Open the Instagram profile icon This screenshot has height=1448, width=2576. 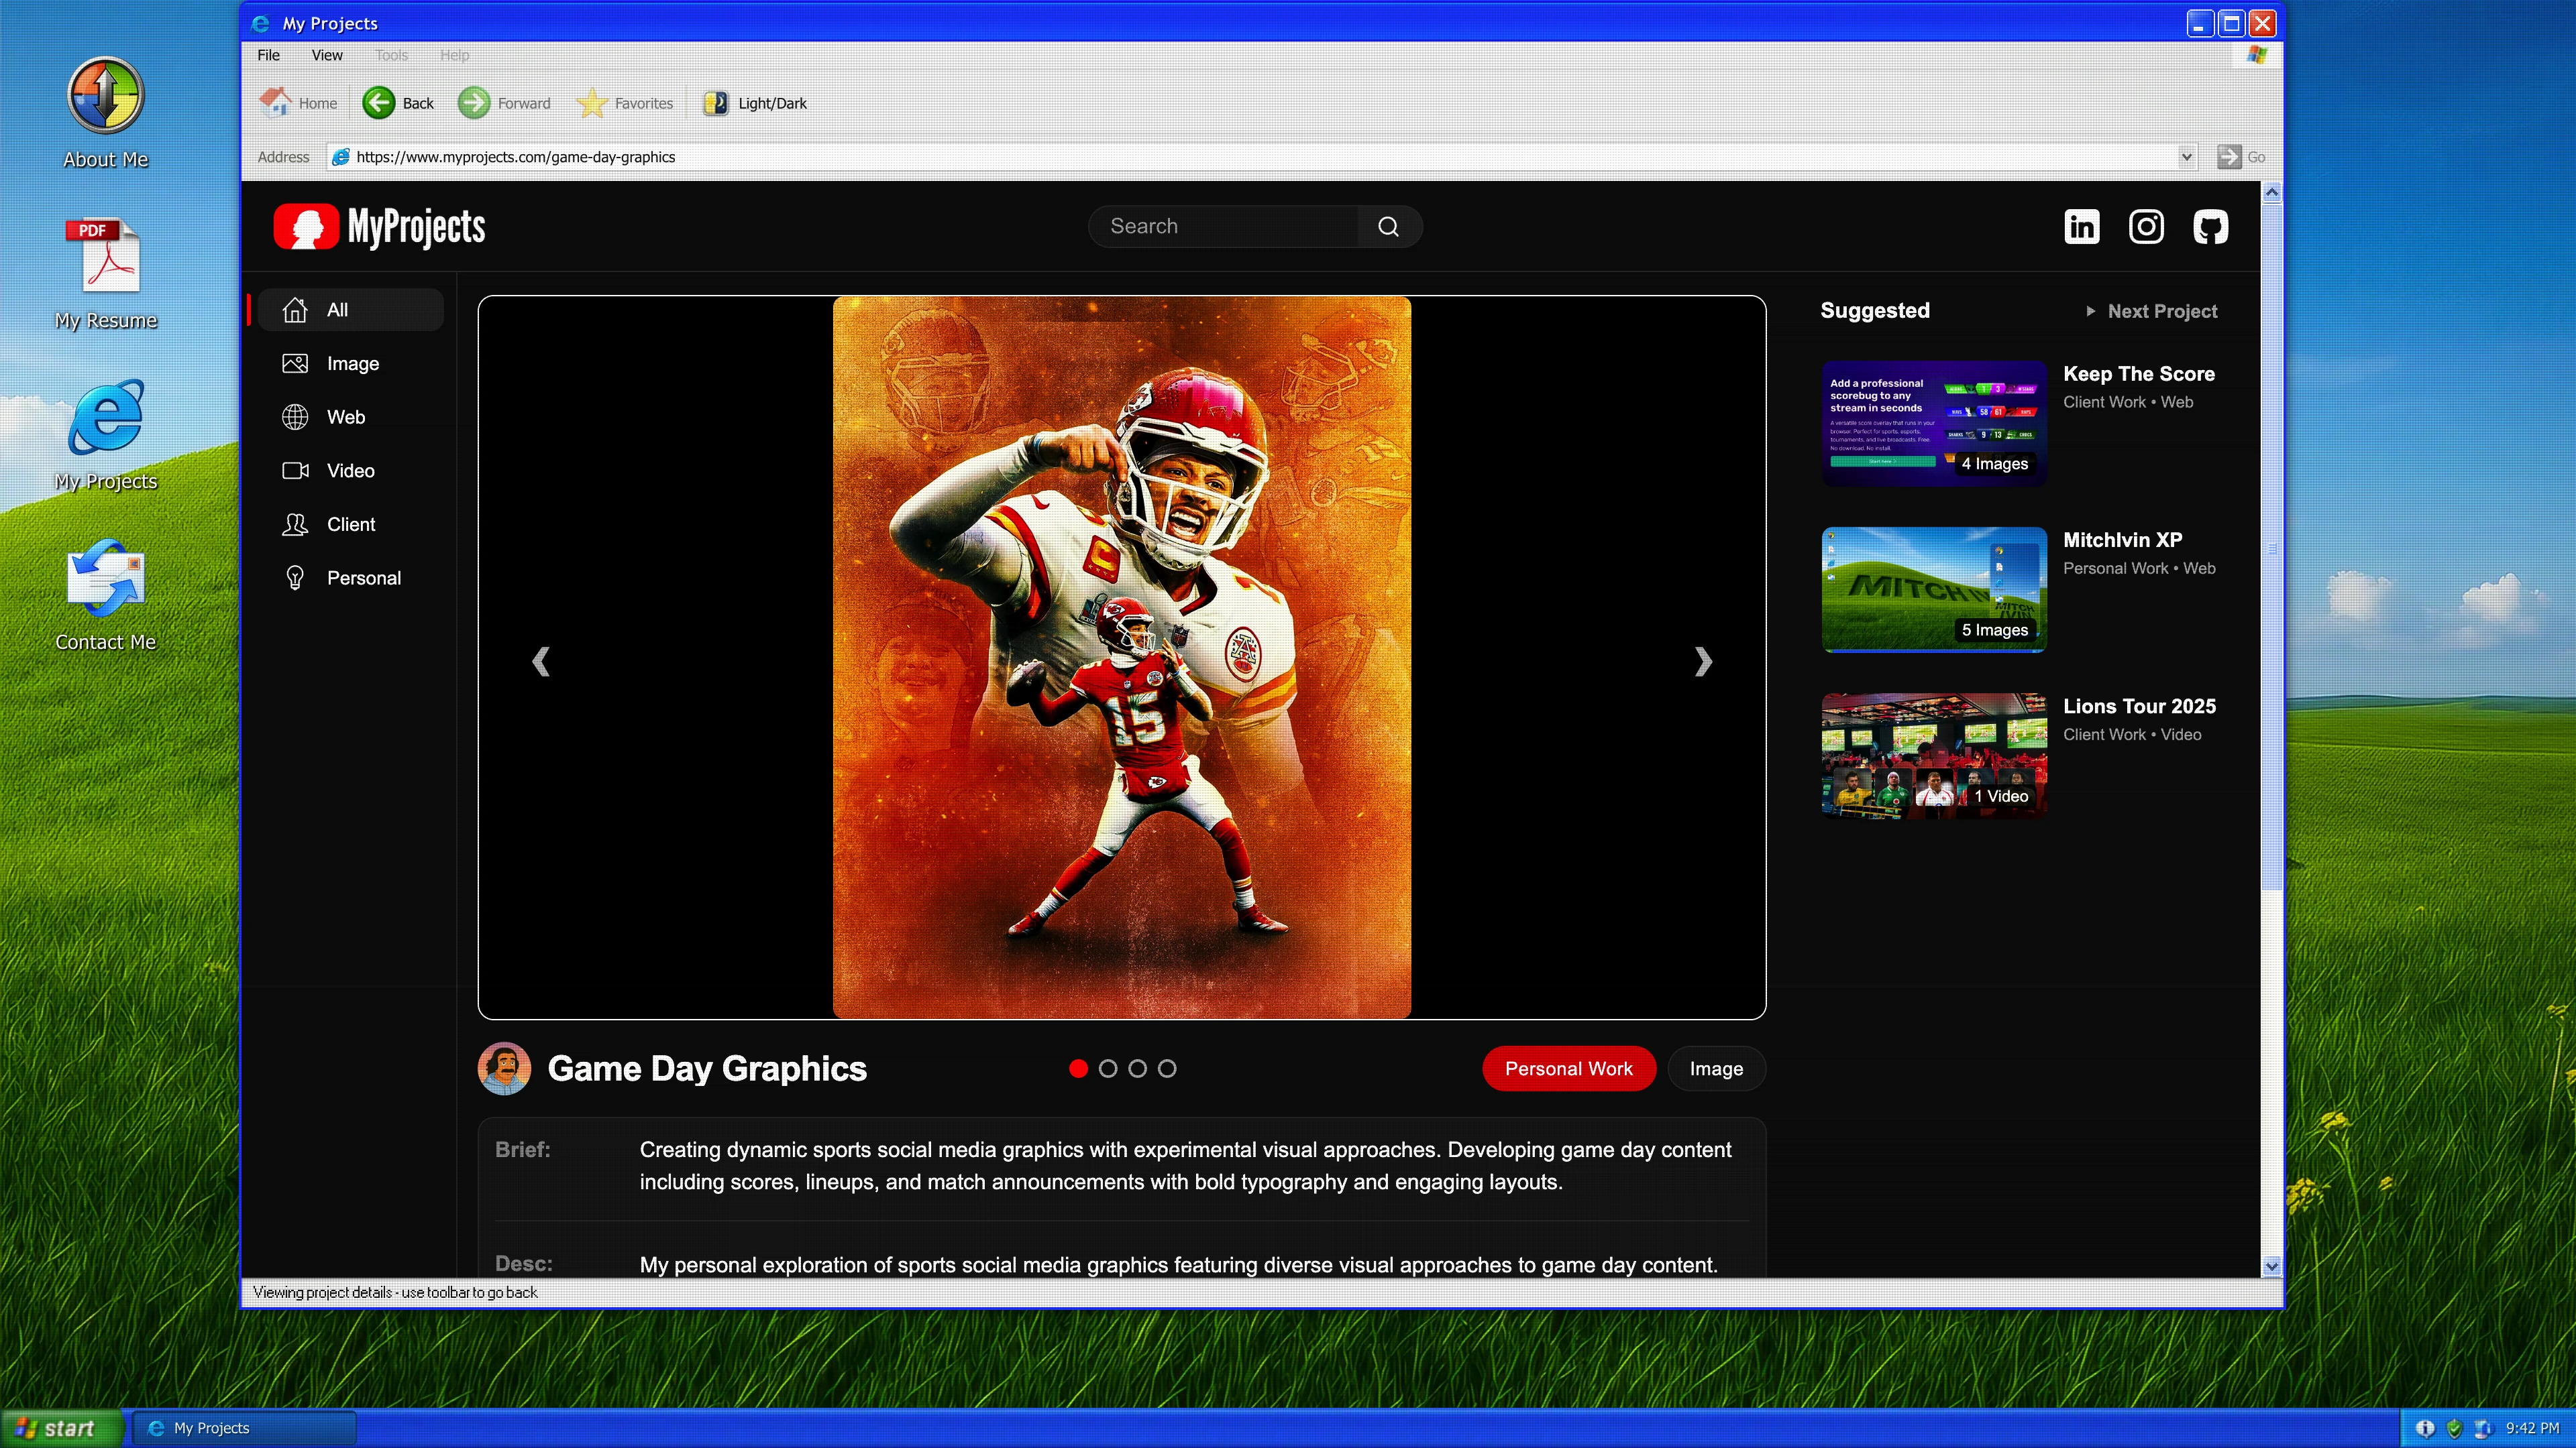tap(2146, 226)
